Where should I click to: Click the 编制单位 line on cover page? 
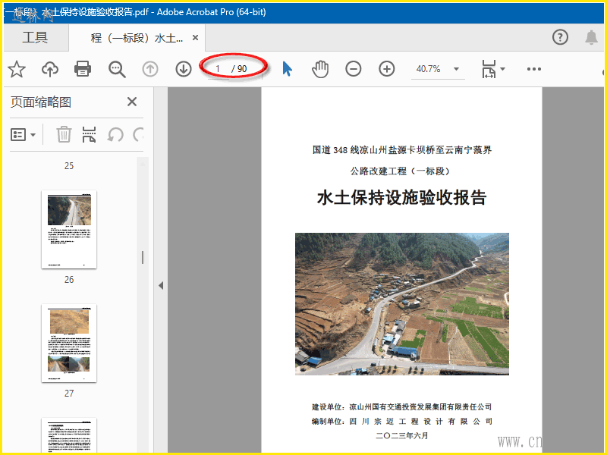[x=402, y=421]
